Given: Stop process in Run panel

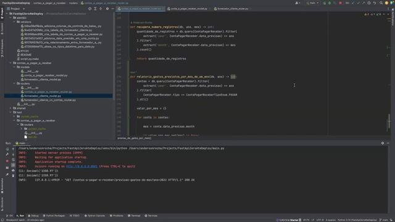Looking at the screenshot, I should pyautogui.click(x=7, y=161).
